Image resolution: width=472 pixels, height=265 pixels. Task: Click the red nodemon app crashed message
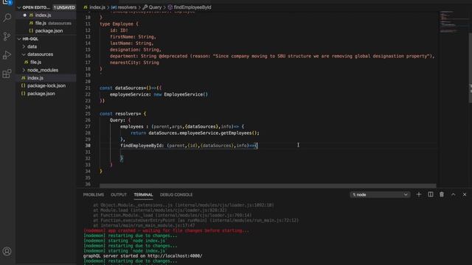click(166, 230)
